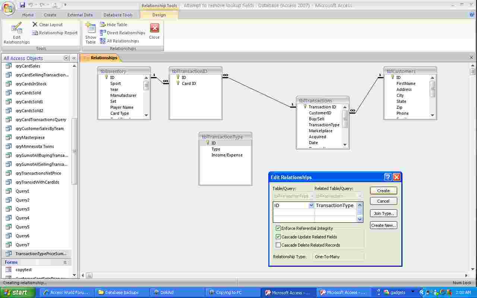
Task: Save via Quick Access toolbar icon
Action: (22, 5)
